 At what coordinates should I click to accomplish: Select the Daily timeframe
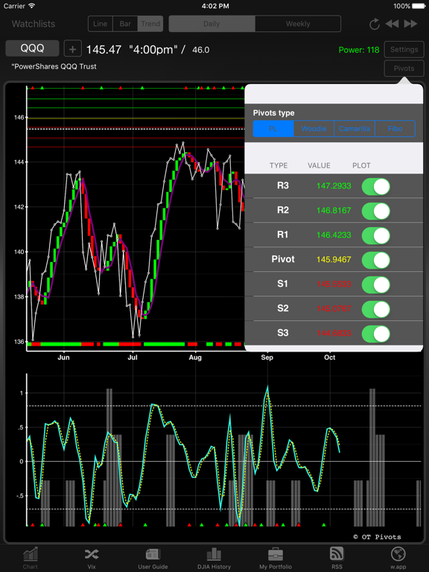[x=212, y=24]
